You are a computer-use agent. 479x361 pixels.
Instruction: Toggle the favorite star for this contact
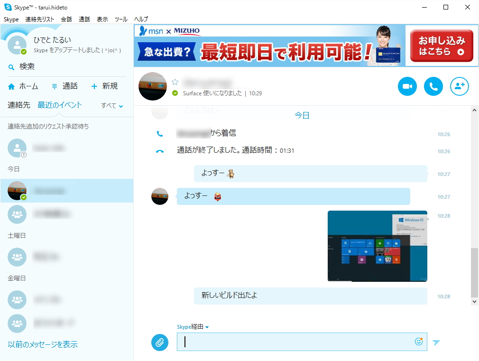point(175,82)
